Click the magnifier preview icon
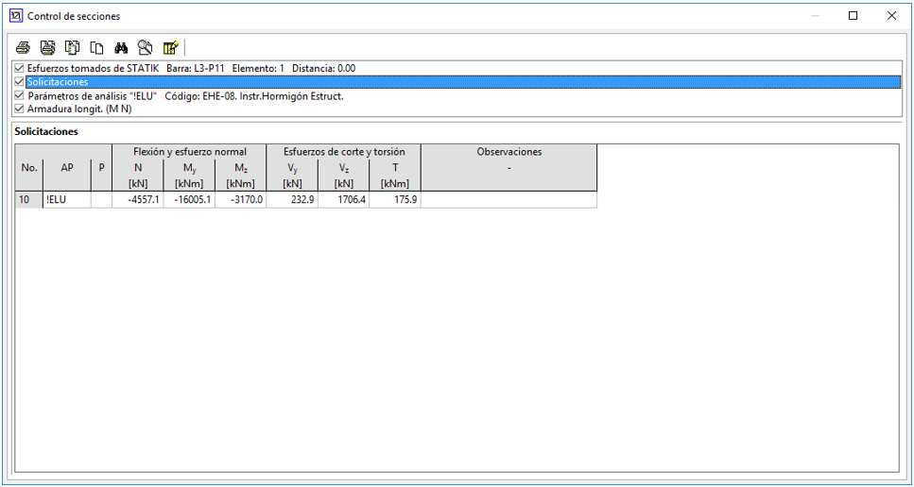This screenshot has width=914, height=487. click(146, 47)
